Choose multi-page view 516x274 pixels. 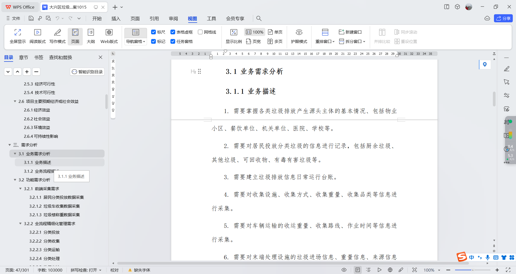point(275,41)
